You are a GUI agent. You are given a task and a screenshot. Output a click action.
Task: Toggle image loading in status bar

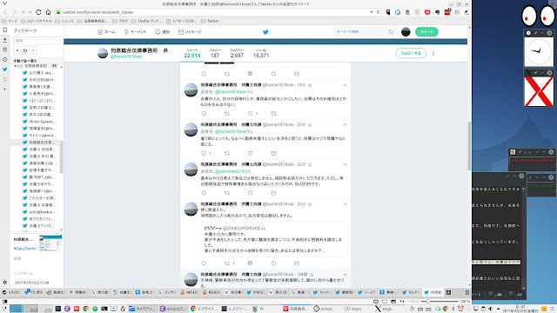393,302
